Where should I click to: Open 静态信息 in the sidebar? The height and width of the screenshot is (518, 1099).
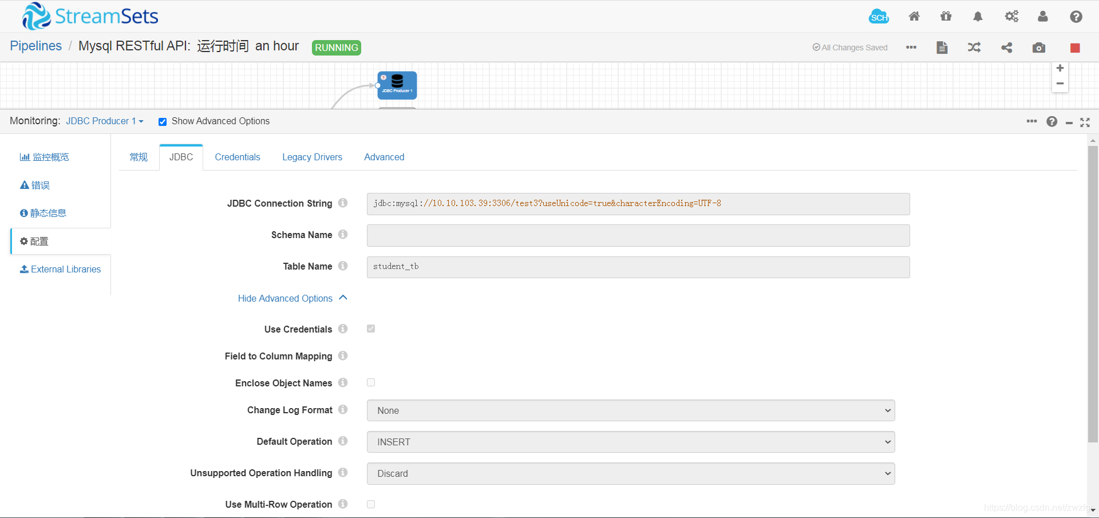(43, 213)
